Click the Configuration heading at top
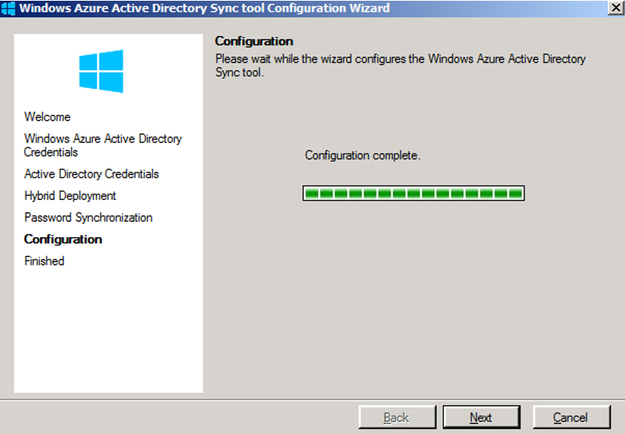The image size is (625, 434). pos(254,41)
